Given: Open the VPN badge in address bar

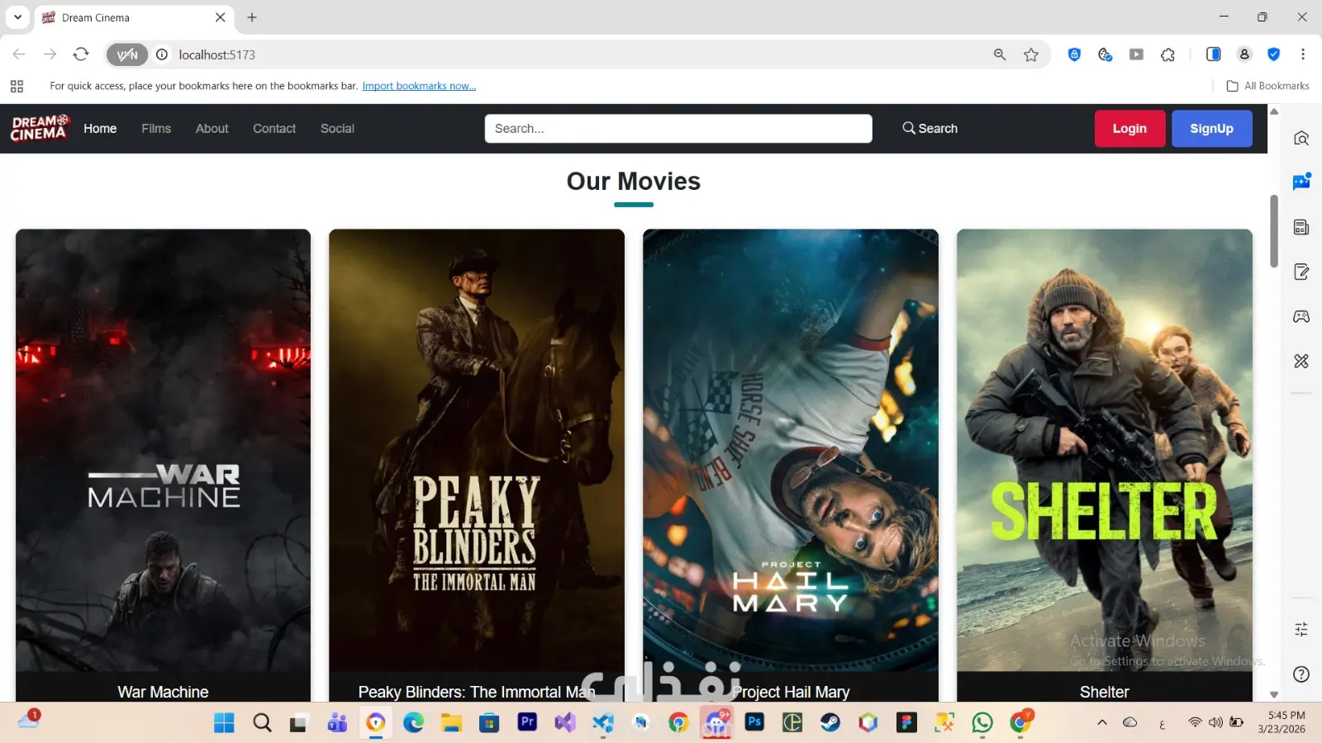Looking at the screenshot, I should coord(127,54).
